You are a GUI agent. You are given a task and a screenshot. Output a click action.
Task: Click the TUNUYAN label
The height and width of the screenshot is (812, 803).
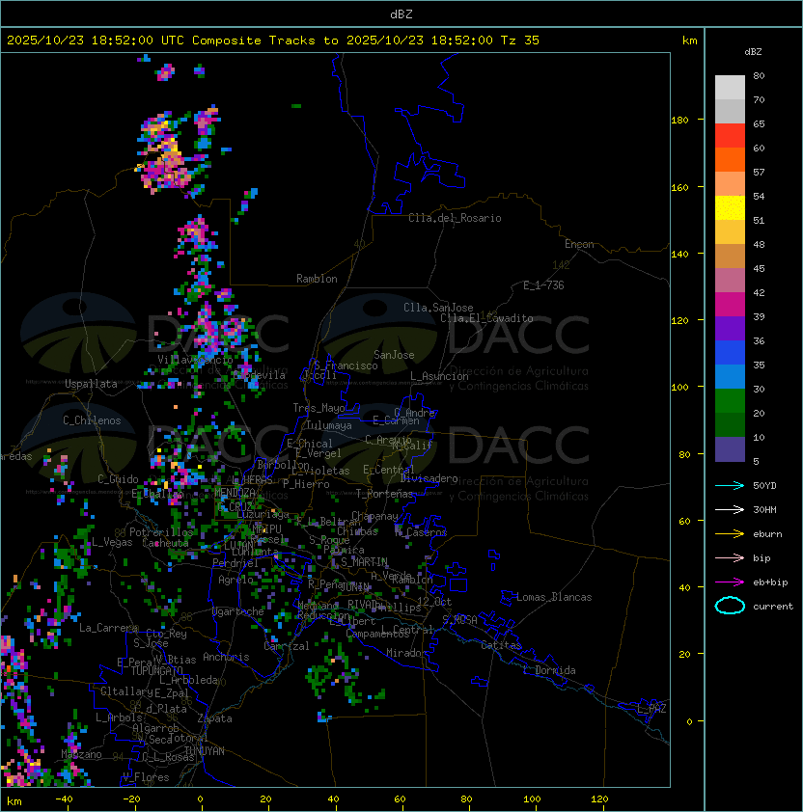tap(205, 751)
